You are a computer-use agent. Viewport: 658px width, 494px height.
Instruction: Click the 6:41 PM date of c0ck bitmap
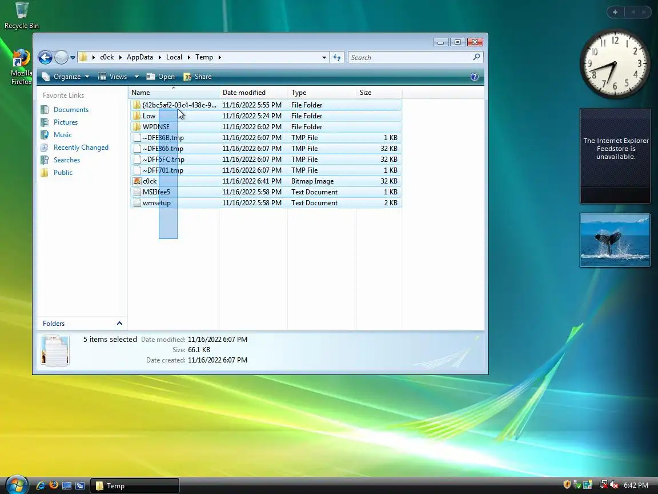[x=252, y=181]
